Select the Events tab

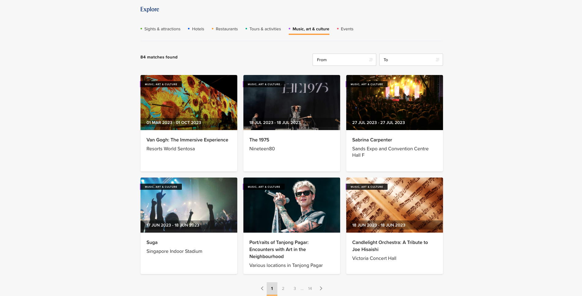(347, 29)
